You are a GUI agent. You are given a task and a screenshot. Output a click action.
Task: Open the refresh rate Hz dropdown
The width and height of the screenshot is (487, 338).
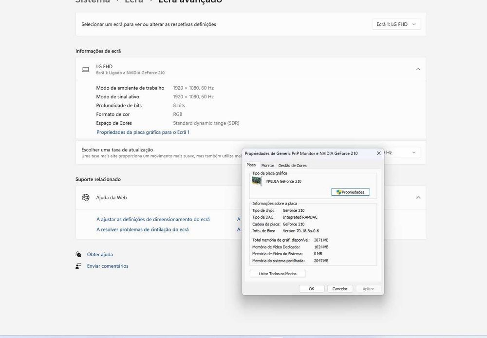coord(402,152)
